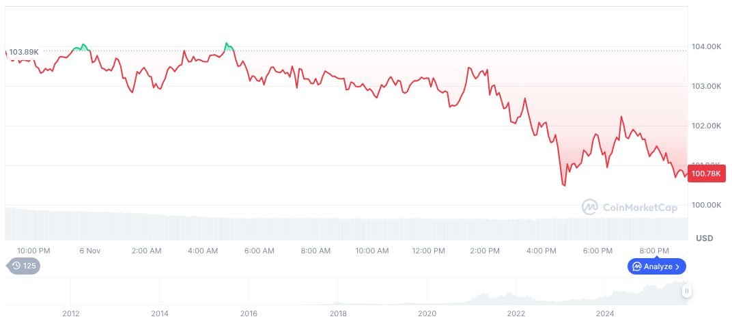
Task: Click the 2024 year on the navigator
Action: pos(604,313)
